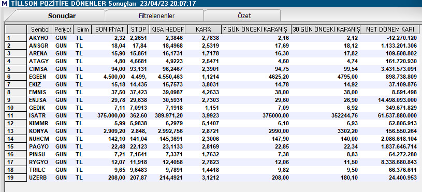Select the KONYA symbol cell
Image resolution: width=422 pixels, height=192 pixels.
click(38, 131)
